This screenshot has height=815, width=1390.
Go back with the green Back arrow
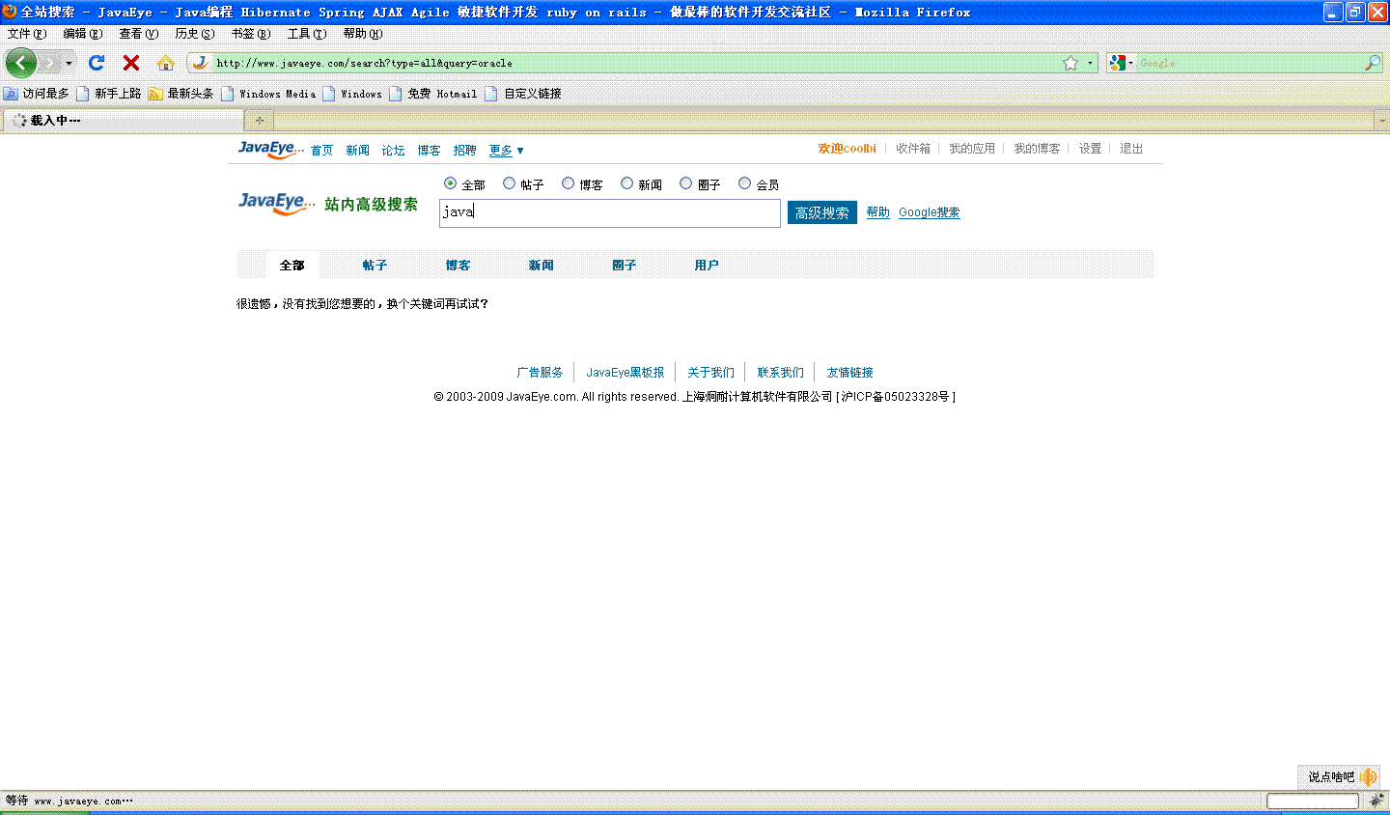(x=21, y=63)
